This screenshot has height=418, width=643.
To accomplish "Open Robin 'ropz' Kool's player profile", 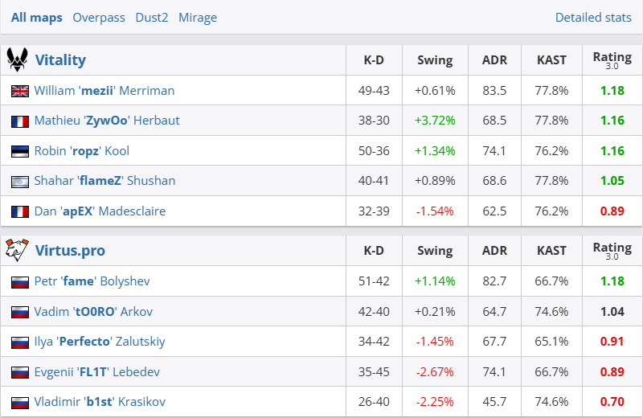I will coord(81,151).
